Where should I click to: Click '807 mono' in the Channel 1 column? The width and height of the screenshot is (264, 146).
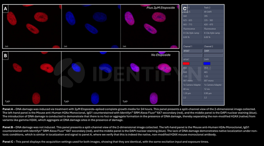(188, 80)
